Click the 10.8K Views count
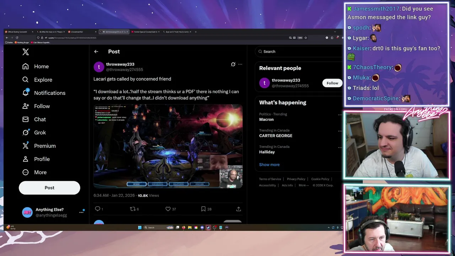Viewport: 455px width, 256px height. (148, 196)
